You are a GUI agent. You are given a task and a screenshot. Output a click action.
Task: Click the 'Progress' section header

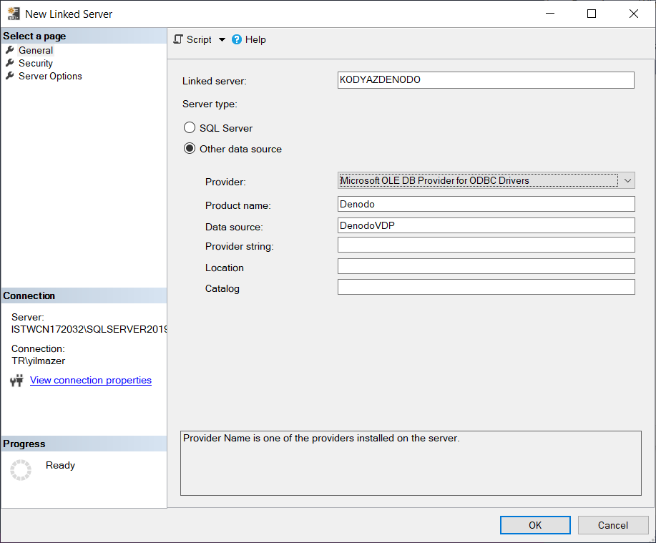(24, 444)
